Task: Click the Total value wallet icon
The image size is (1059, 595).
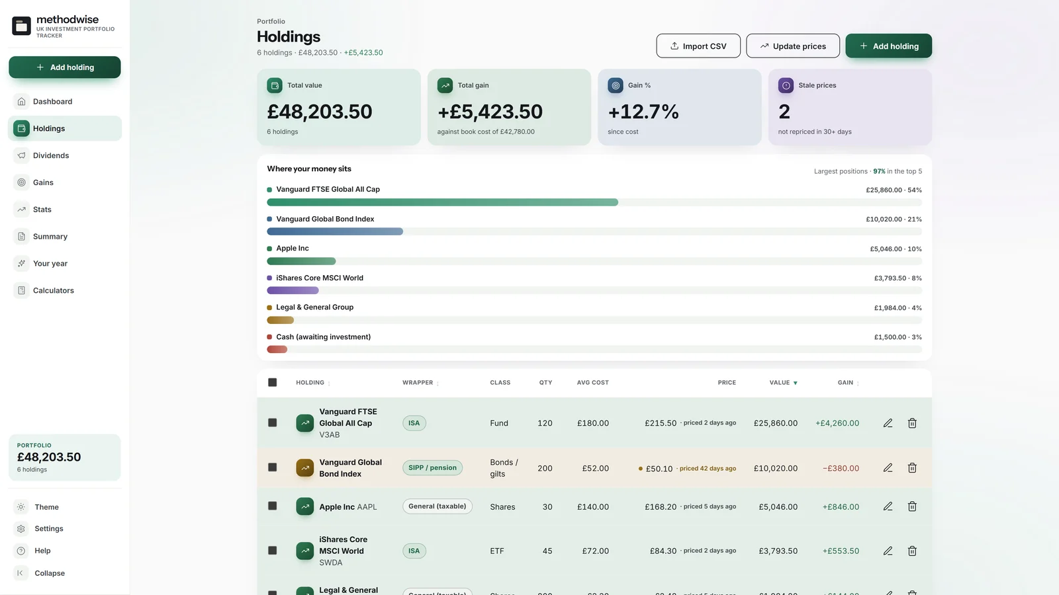Action: 275,85
